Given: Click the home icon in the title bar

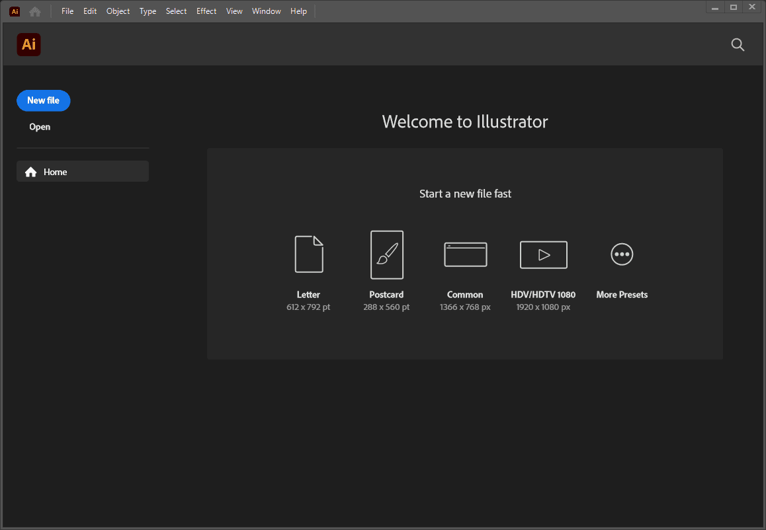Looking at the screenshot, I should [34, 11].
